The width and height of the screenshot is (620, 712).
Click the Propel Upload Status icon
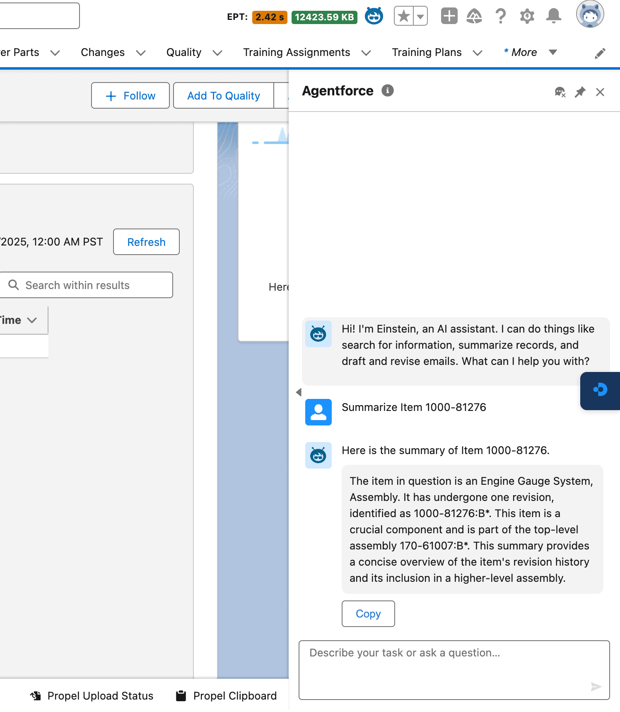tap(36, 696)
